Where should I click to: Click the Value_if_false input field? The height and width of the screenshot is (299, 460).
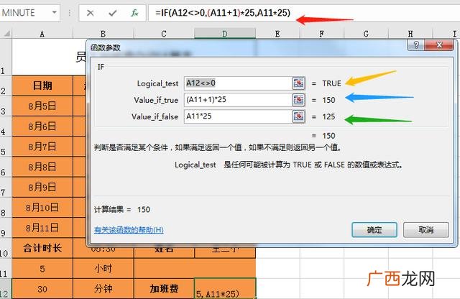(x=238, y=116)
